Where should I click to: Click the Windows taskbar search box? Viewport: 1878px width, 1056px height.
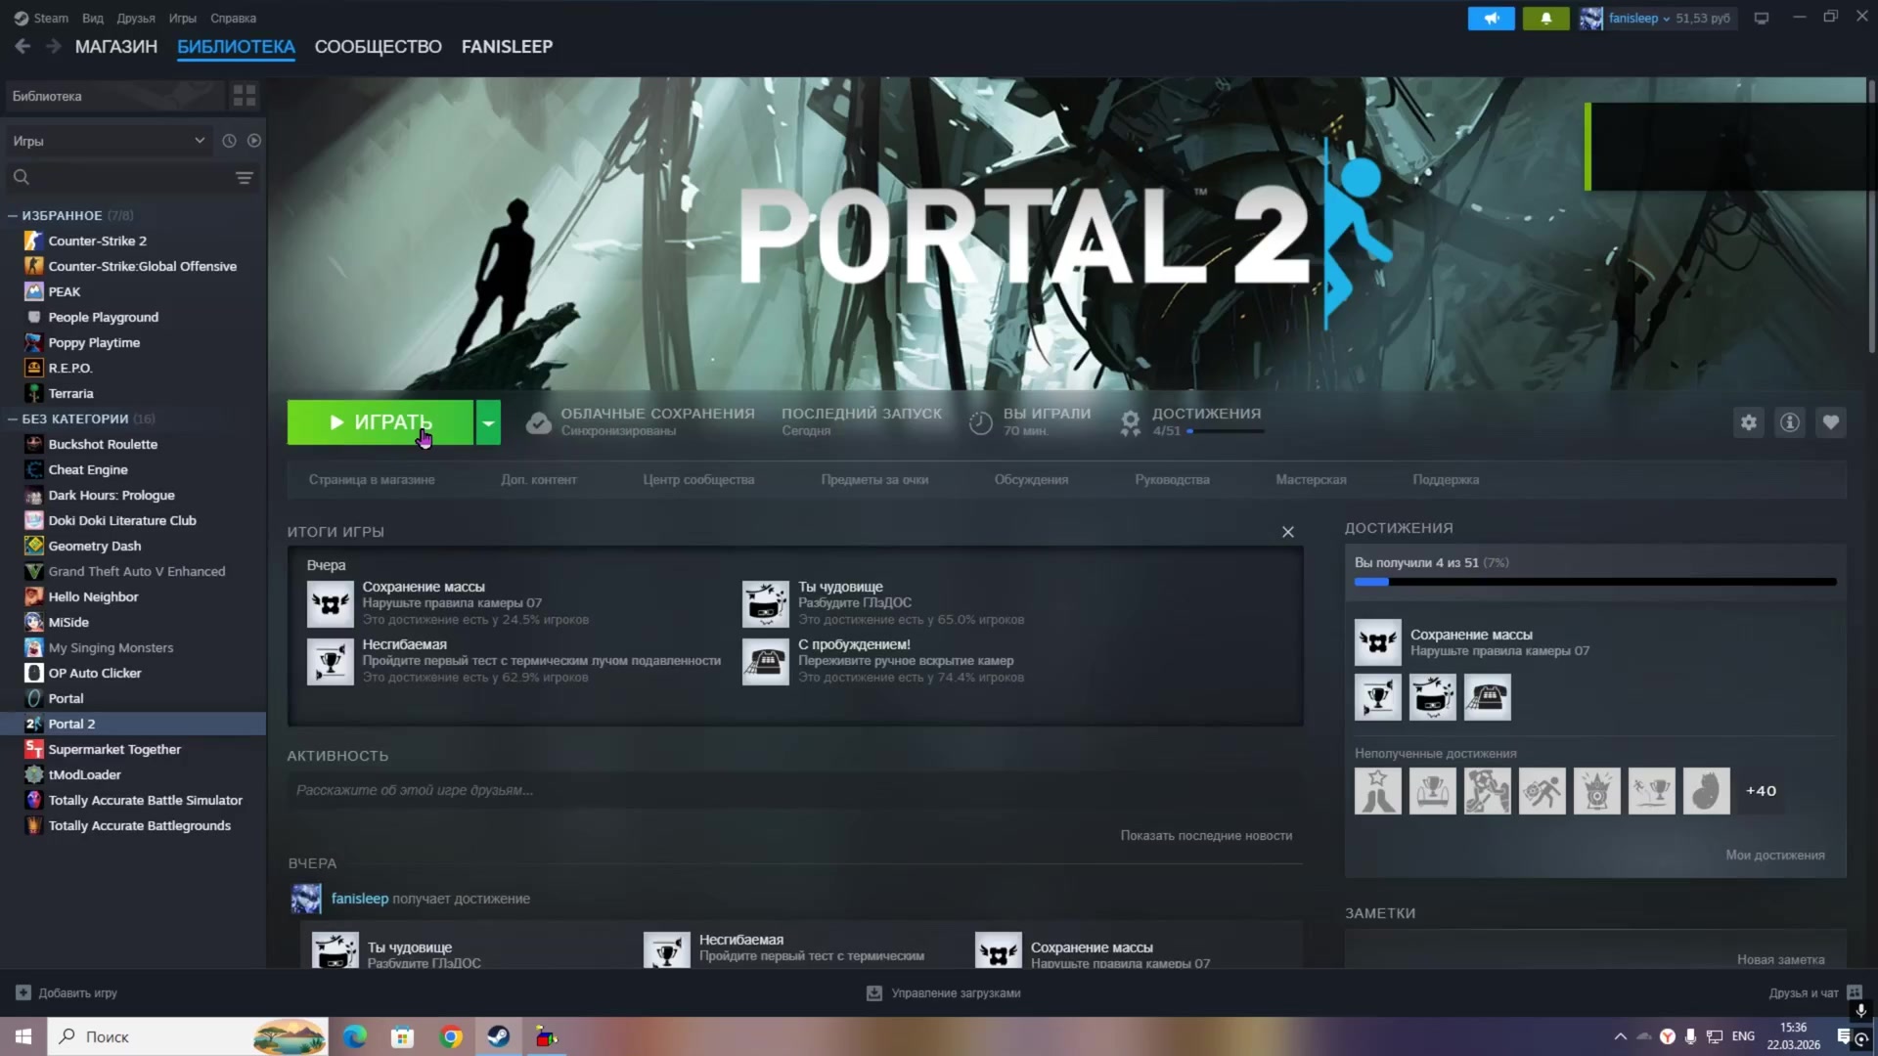tap(189, 1036)
